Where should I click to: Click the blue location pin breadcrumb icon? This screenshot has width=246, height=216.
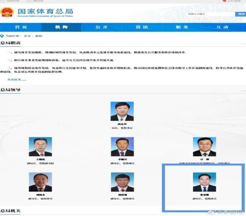coord(2,36)
